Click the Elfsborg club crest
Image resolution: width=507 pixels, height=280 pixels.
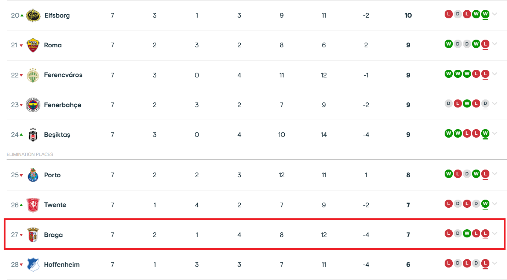[x=33, y=15]
